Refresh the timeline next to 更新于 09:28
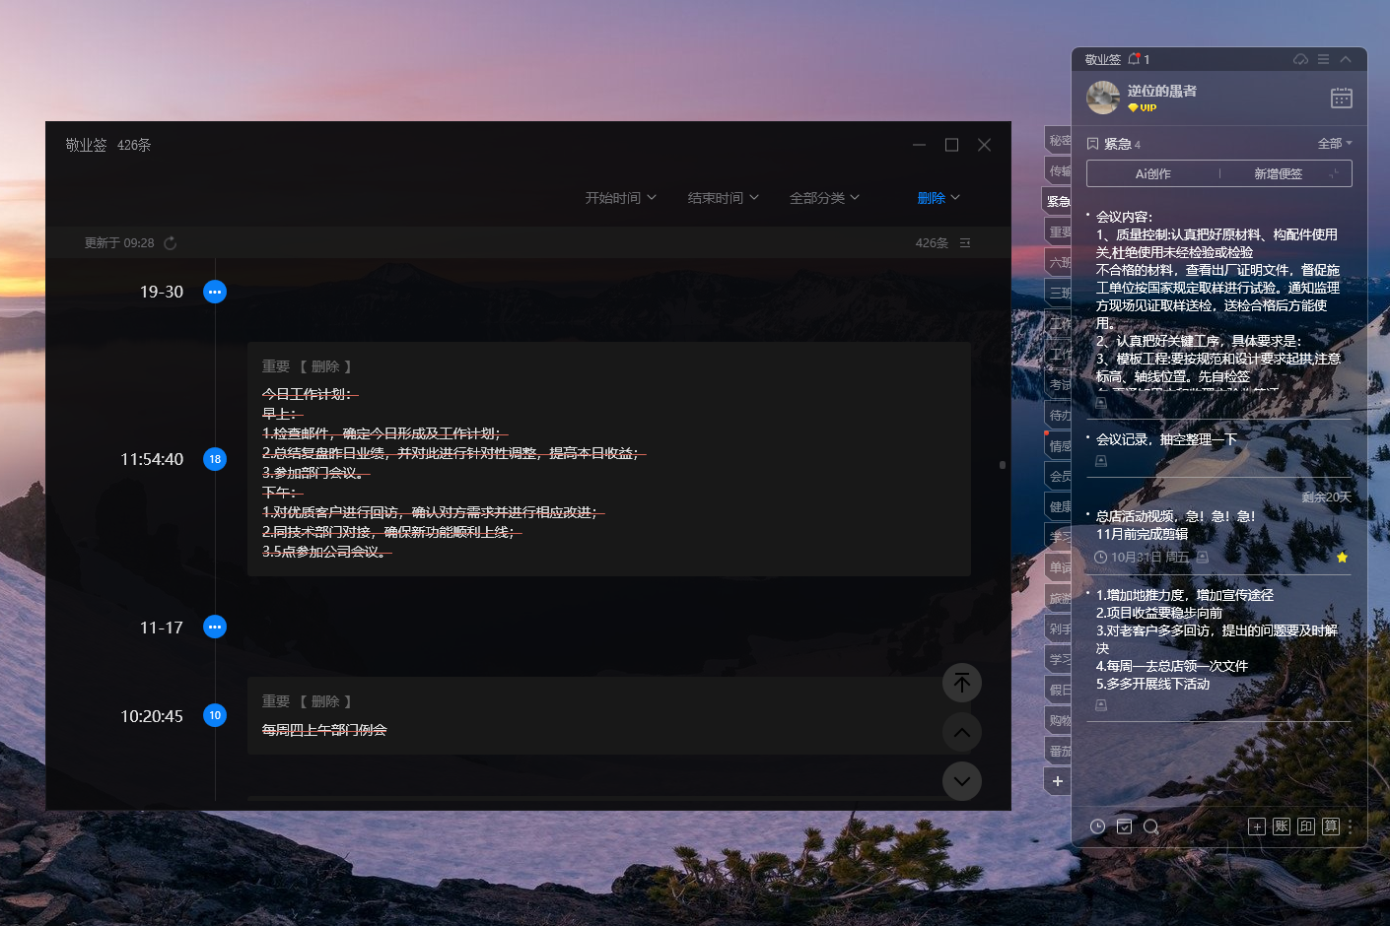The image size is (1390, 926). coord(171,243)
